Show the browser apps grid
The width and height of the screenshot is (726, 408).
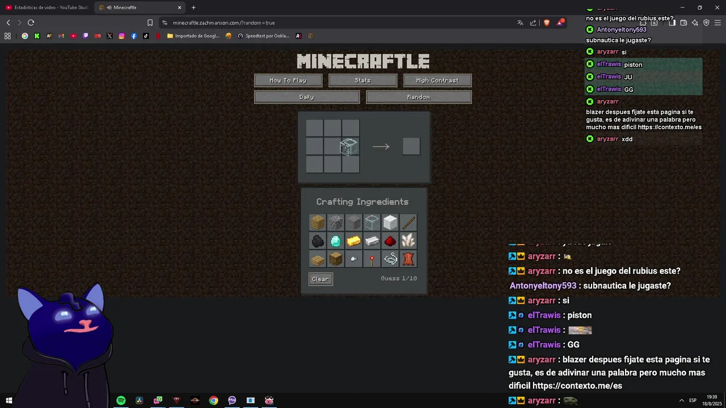(x=7, y=36)
